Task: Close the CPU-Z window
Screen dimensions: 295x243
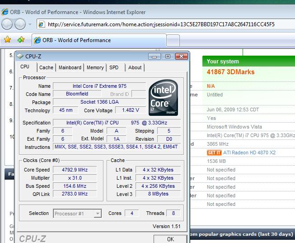Action: [x=181, y=57]
